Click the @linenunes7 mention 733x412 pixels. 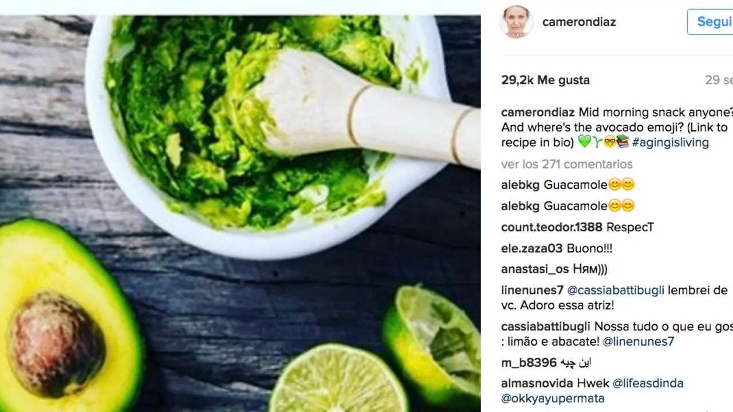pos(639,342)
